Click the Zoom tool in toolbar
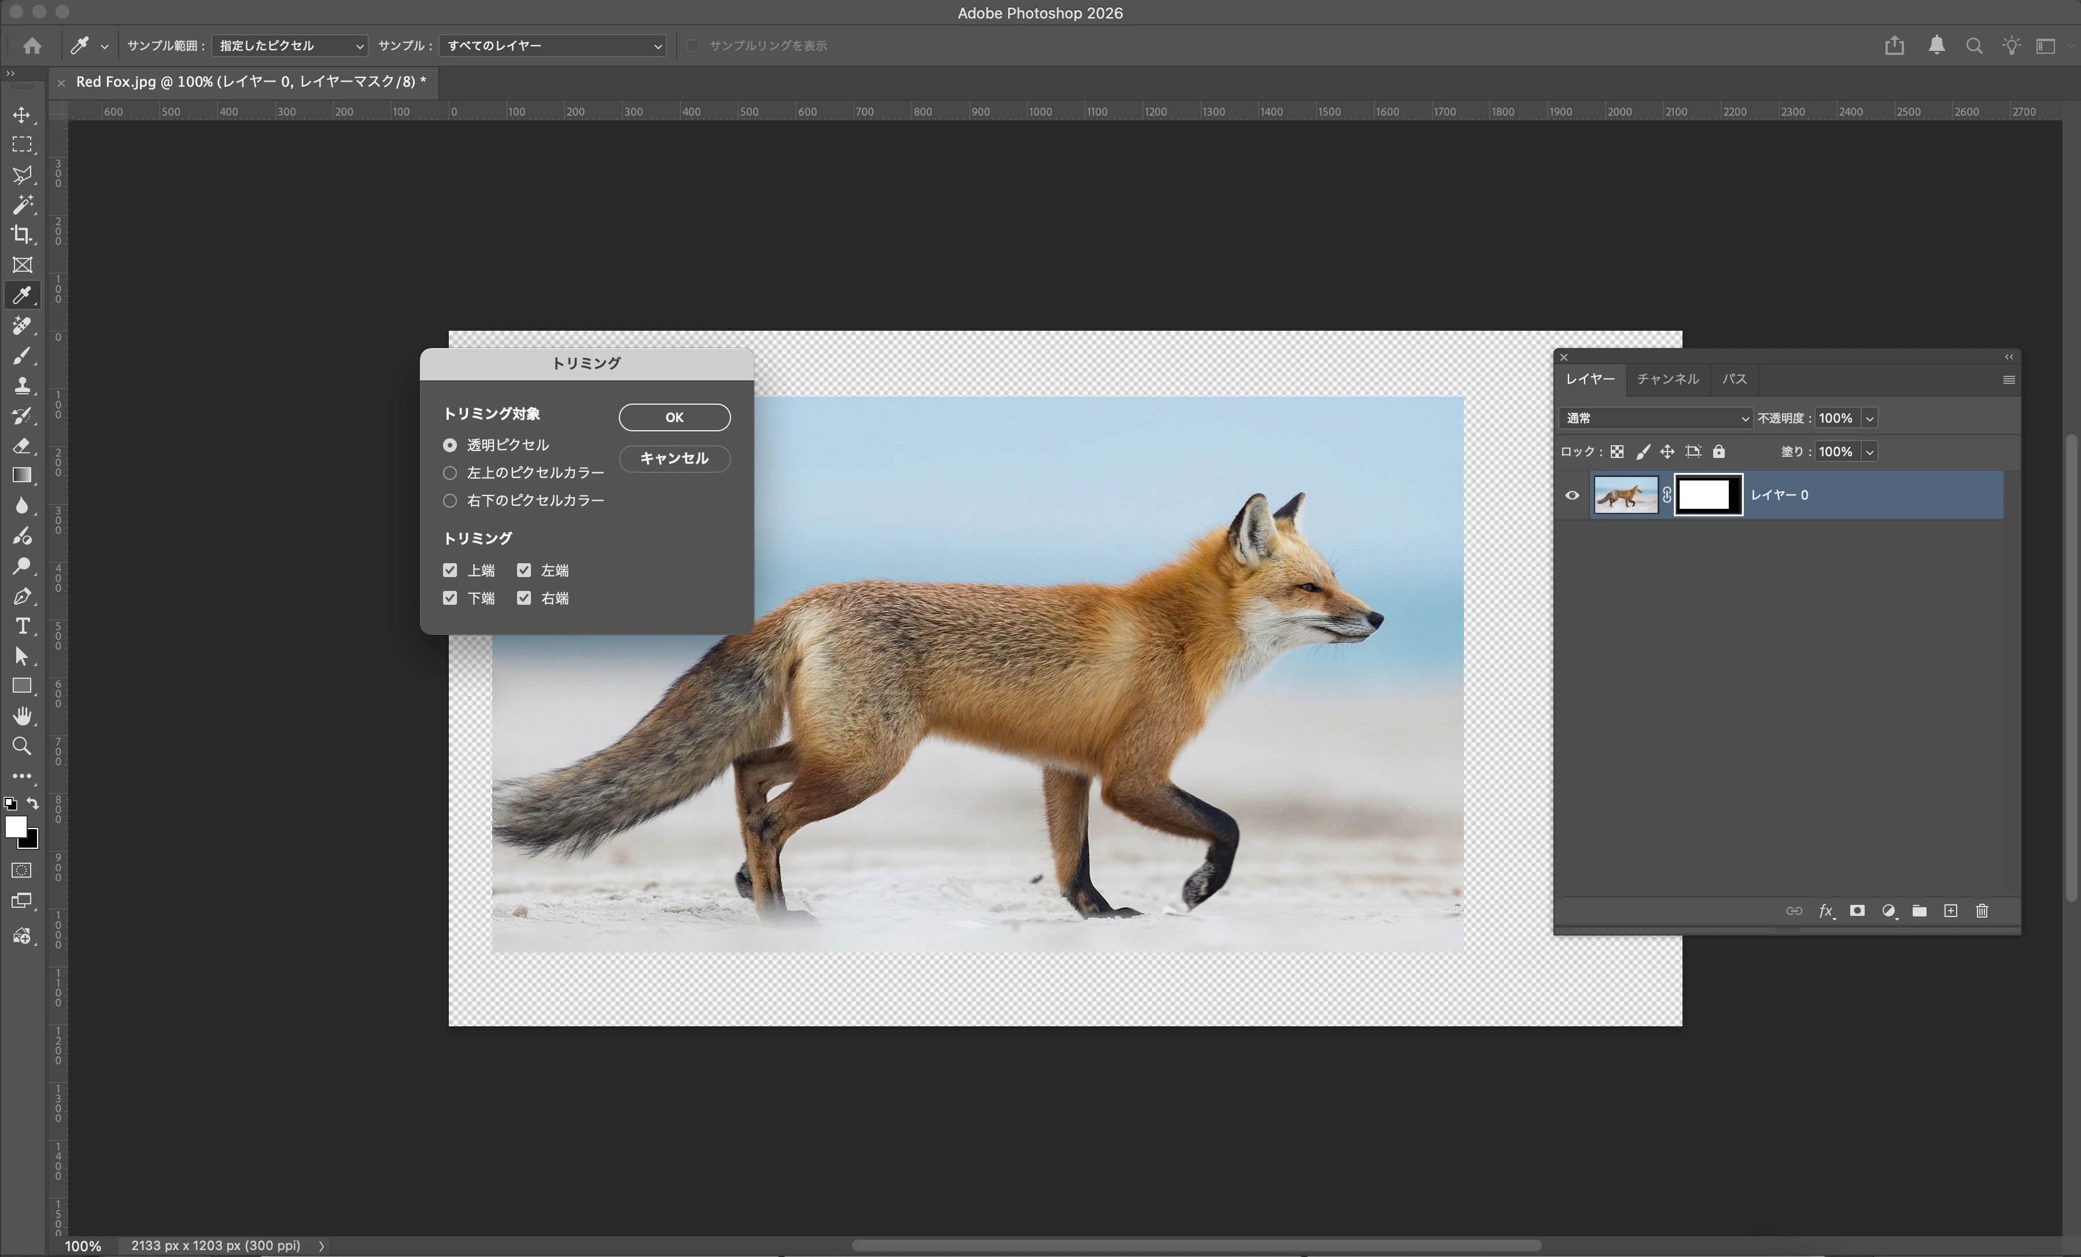The image size is (2081, 1257). point(22,746)
